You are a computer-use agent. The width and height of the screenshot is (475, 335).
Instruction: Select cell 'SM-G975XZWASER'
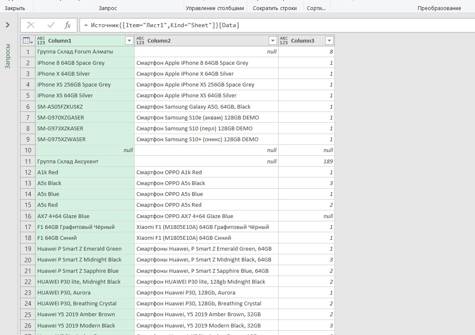pyautogui.click(x=85, y=140)
